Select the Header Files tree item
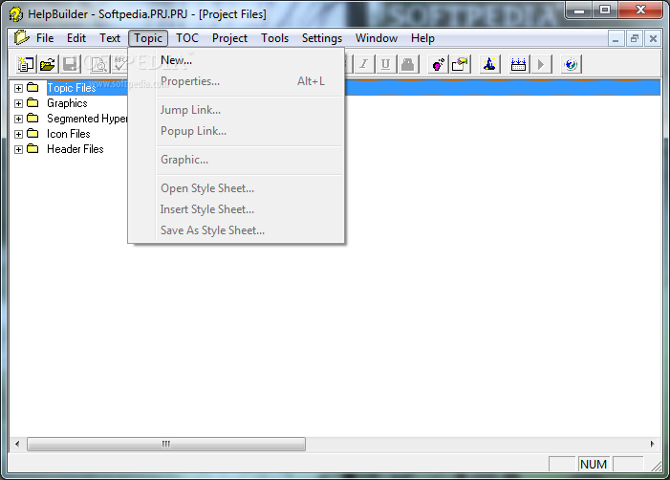Viewport: 670px width, 480px height. pyautogui.click(x=76, y=149)
